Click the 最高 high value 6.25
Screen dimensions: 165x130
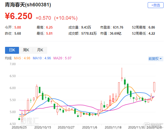[49, 27]
